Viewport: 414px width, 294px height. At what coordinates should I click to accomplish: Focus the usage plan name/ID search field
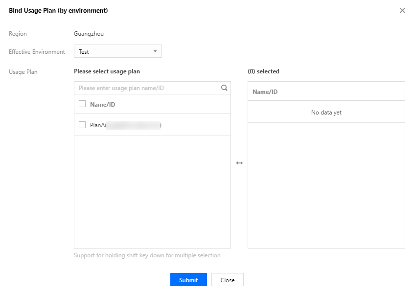pyautogui.click(x=147, y=88)
